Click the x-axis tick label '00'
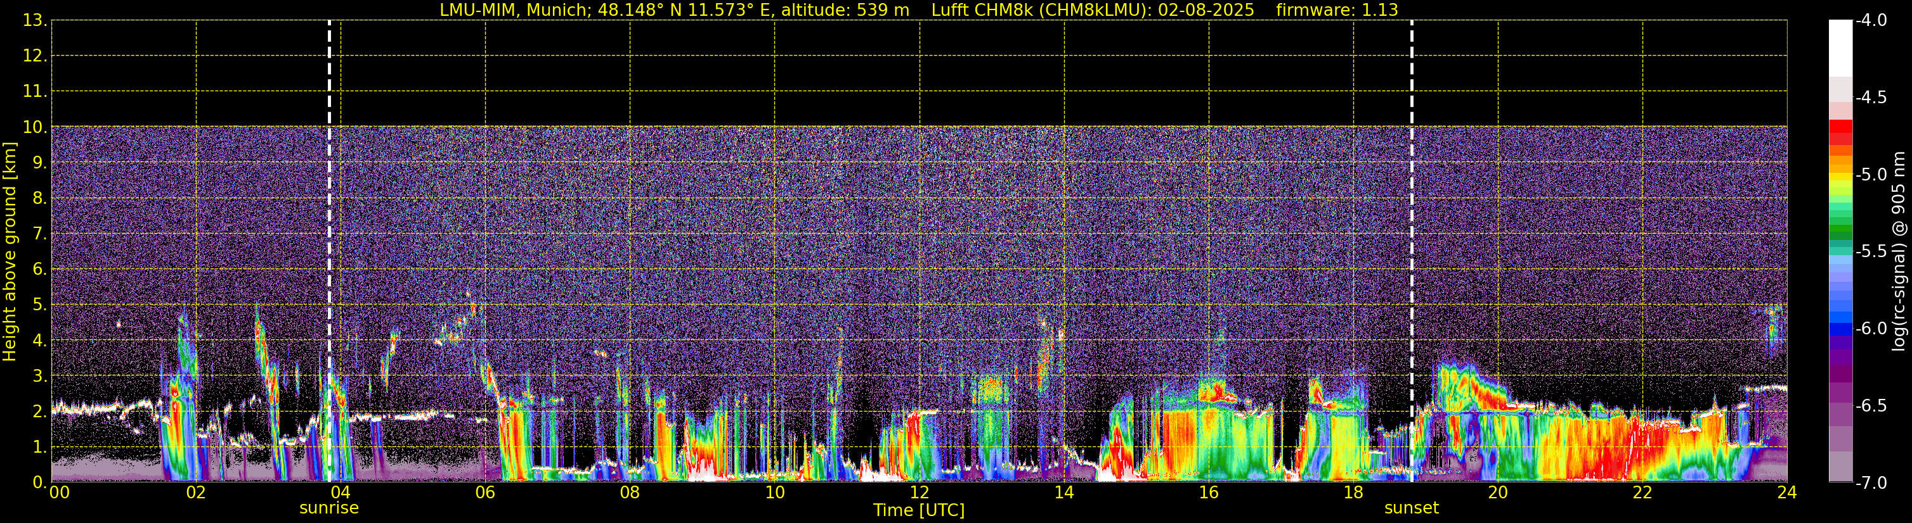This screenshot has width=1912, height=523. tap(60, 493)
